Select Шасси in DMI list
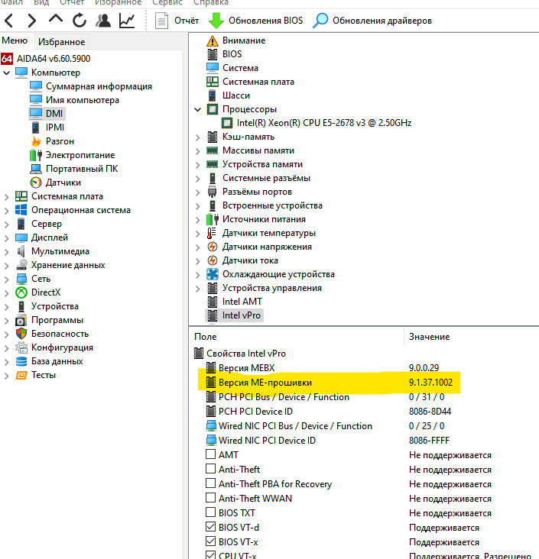539x559 pixels. (x=229, y=95)
